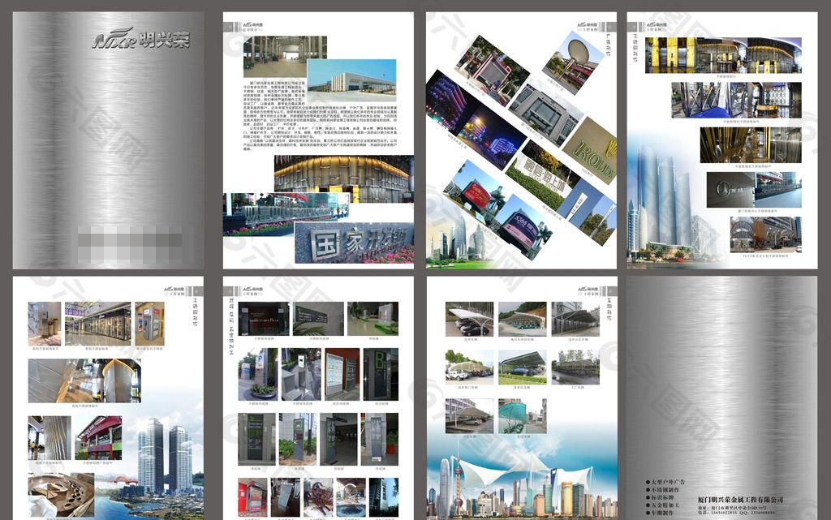Click the round dish sculpture building photo

[x=574, y=59]
